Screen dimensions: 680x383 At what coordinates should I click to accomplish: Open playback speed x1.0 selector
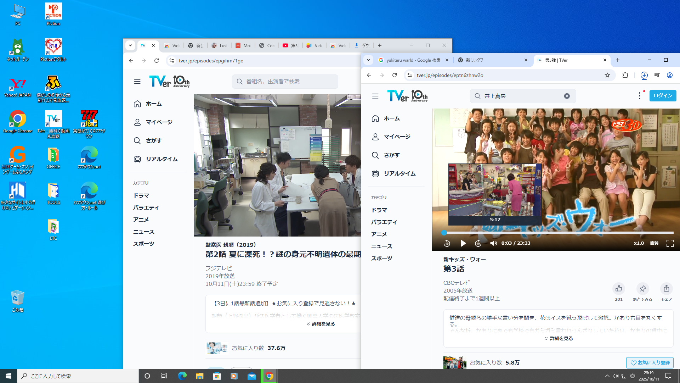pyautogui.click(x=639, y=243)
